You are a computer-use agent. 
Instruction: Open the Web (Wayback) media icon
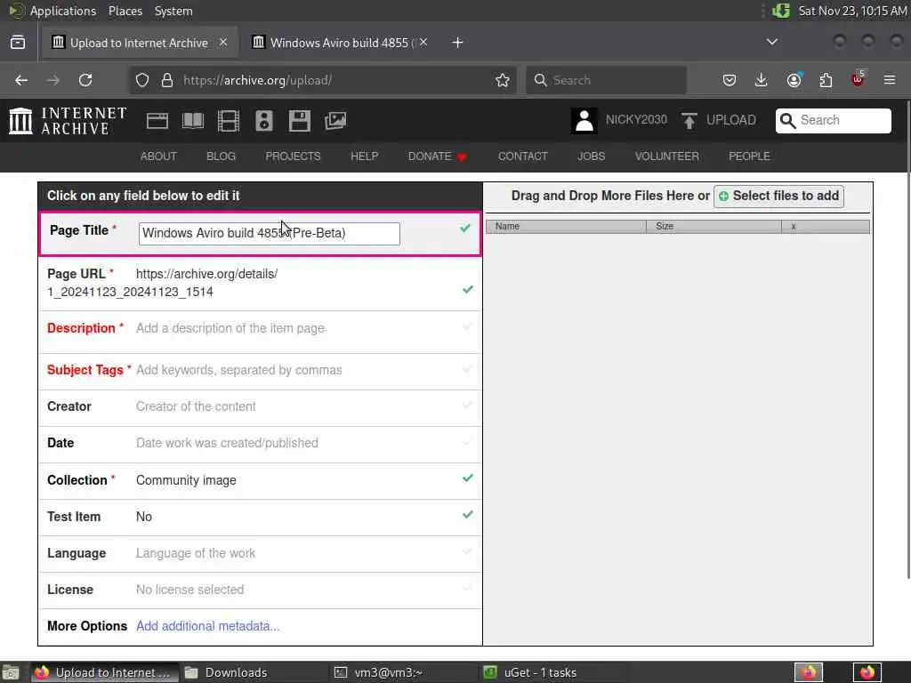[x=157, y=121]
